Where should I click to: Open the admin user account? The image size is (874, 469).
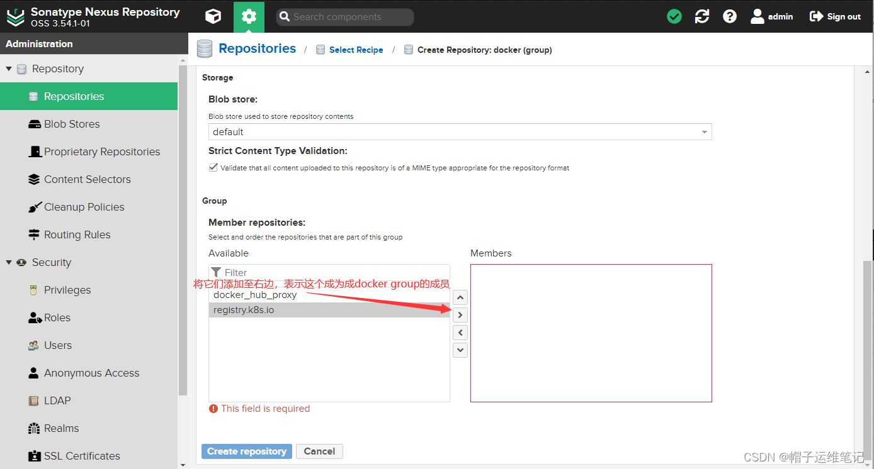point(772,17)
